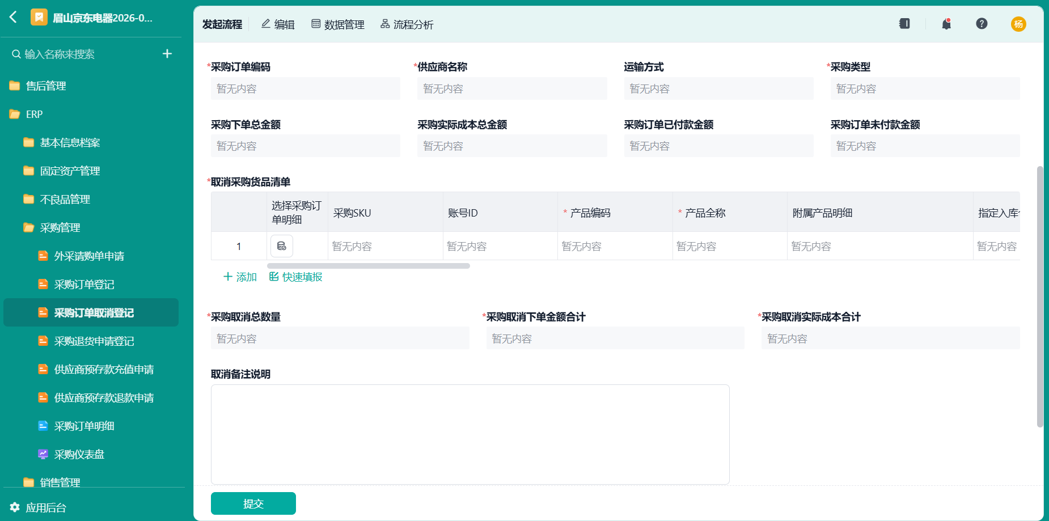Screen dimensions: 1049x521
Task: Click the 采购订单编码 field
Action: [x=306, y=89]
